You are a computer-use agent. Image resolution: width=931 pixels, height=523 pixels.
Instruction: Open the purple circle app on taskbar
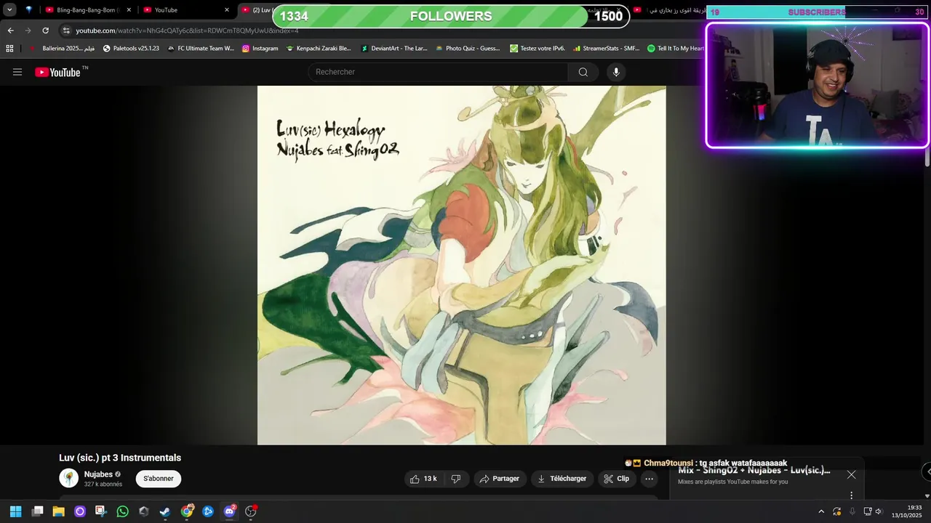(x=80, y=511)
